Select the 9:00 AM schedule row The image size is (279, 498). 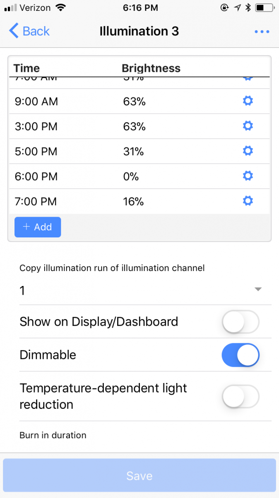click(x=139, y=101)
